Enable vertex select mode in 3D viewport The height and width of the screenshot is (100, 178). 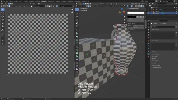coord(87,6)
